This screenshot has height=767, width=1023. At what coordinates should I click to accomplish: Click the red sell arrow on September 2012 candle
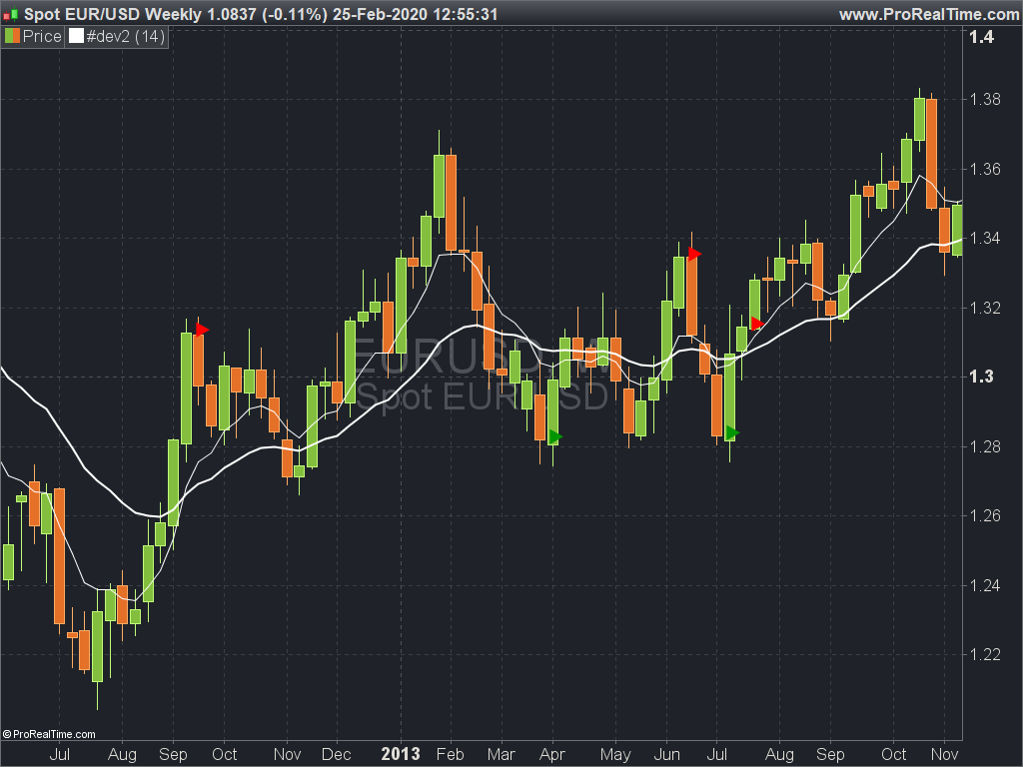[x=202, y=330]
